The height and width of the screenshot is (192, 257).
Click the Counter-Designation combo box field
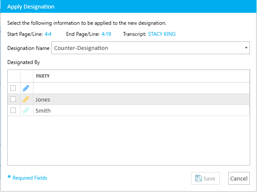pyautogui.click(x=150, y=48)
